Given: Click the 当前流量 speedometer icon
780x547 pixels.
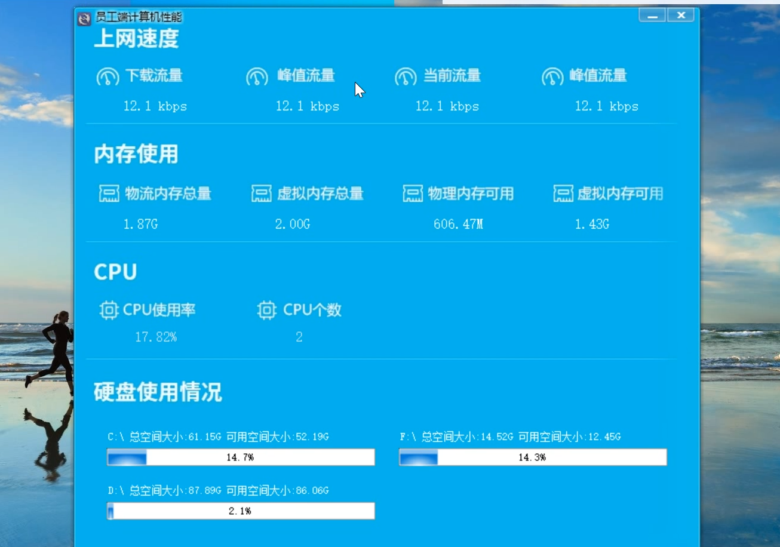Looking at the screenshot, I should point(407,76).
